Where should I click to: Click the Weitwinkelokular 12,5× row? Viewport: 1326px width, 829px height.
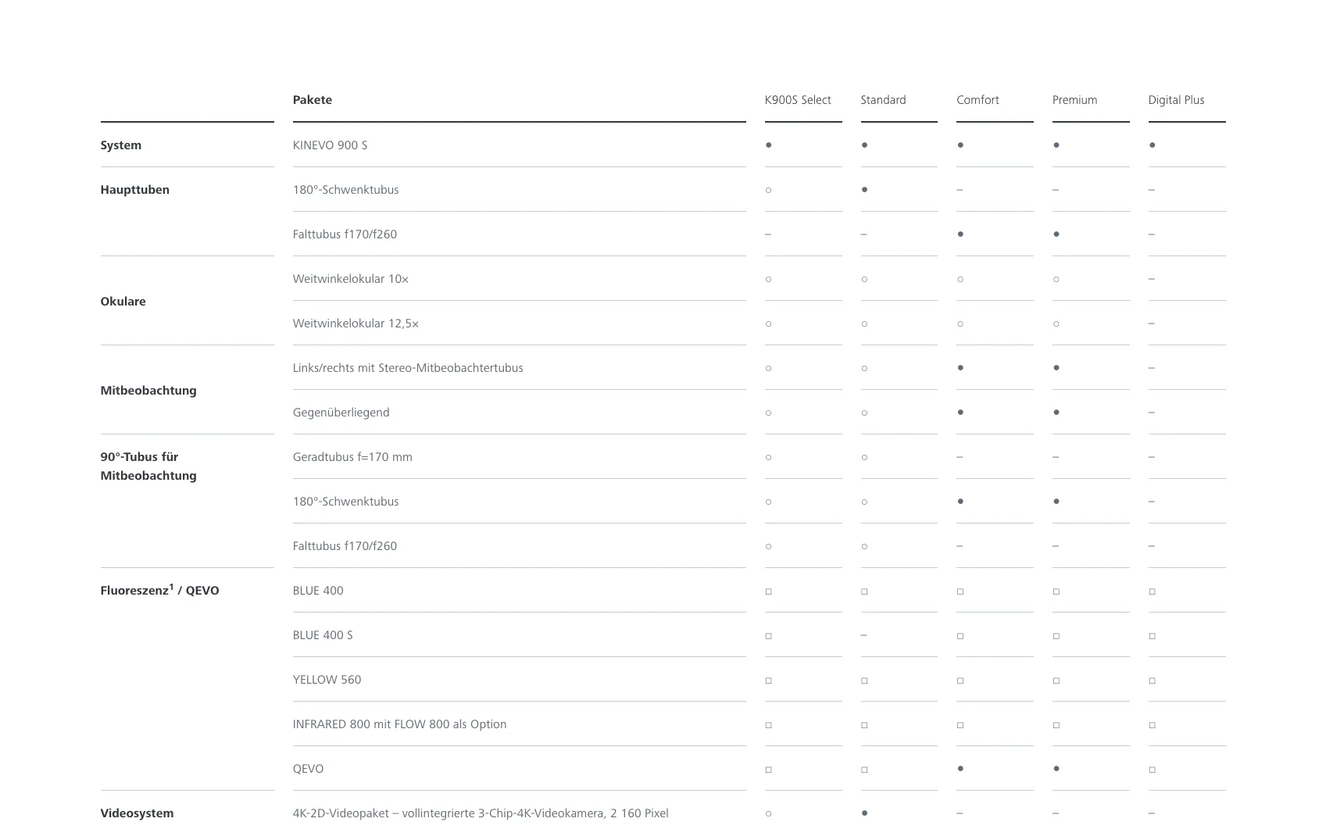click(356, 323)
